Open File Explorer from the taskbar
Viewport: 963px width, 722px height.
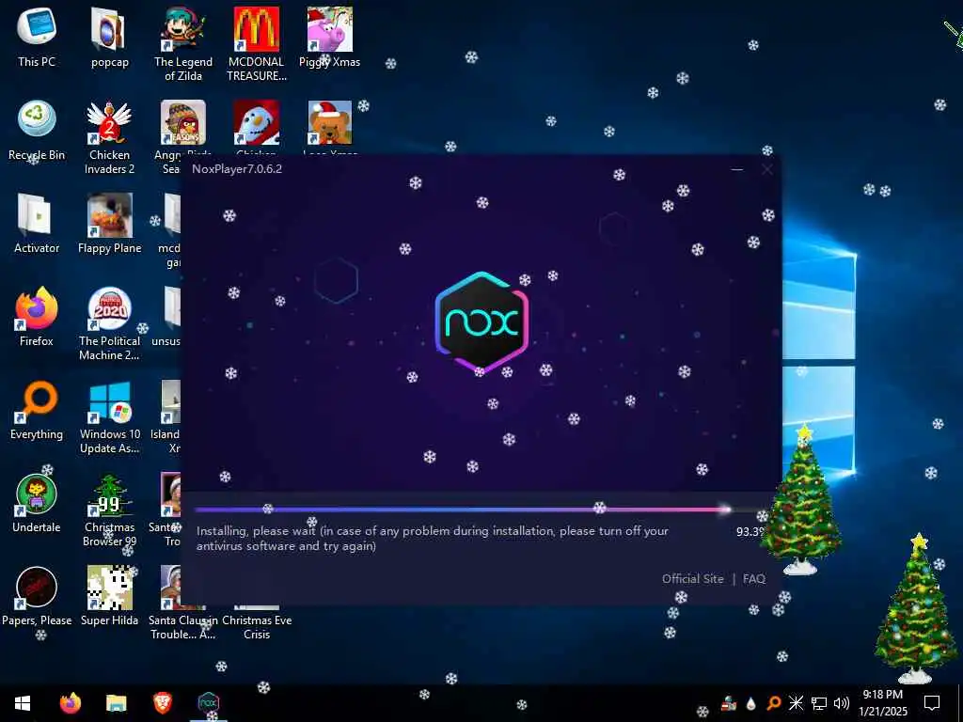[x=116, y=702]
